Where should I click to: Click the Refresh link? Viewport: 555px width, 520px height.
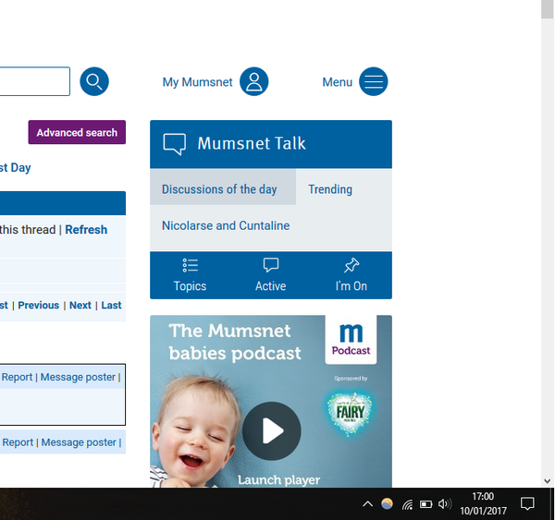click(x=86, y=230)
